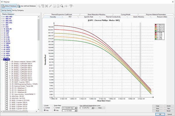Viewport: 175px width, 116px height.
Task: Switch to the PVT tab
Action: pos(70,17)
